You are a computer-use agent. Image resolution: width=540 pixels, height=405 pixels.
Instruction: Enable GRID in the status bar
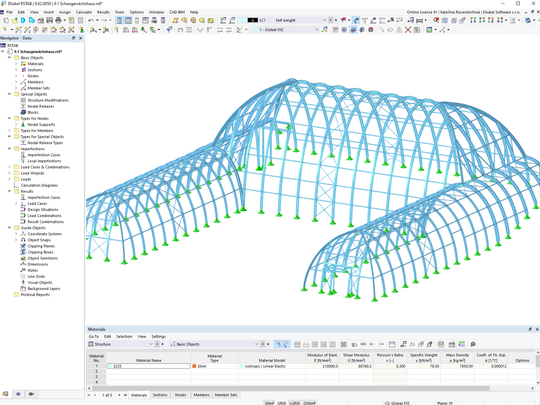pyautogui.click(x=281, y=403)
